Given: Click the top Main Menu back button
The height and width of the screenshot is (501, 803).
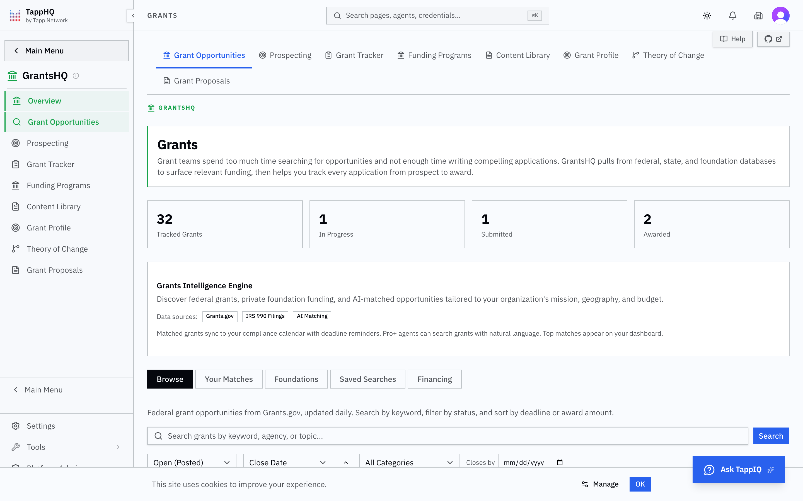Looking at the screenshot, I should tap(67, 51).
